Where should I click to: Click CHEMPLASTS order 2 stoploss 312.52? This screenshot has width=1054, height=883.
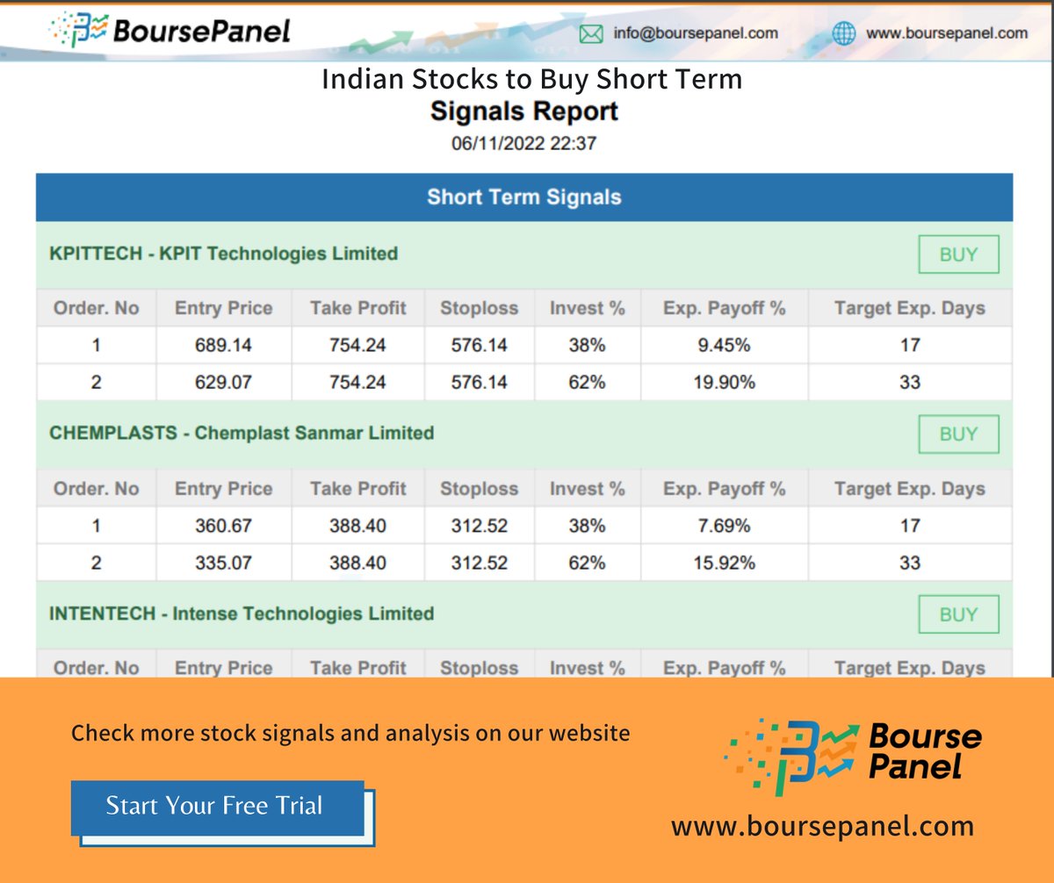coord(479,563)
